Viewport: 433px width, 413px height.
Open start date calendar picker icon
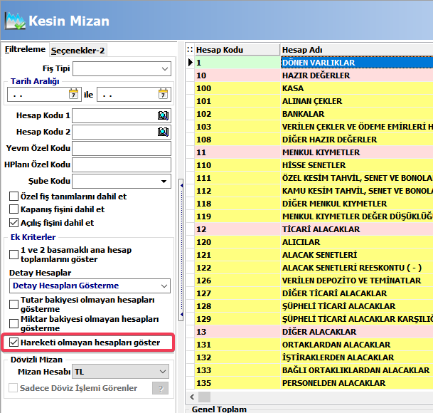pyautogui.click(x=73, y=94)
